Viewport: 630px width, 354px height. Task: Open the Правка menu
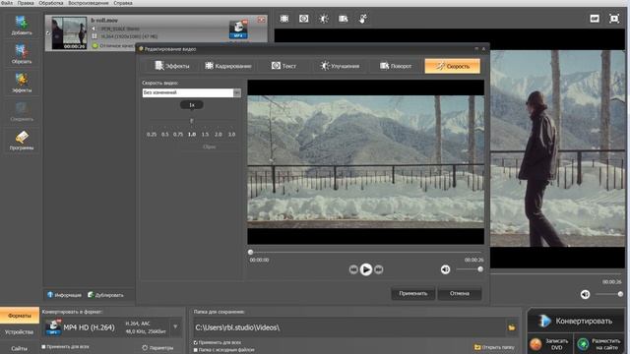point(26,3)
